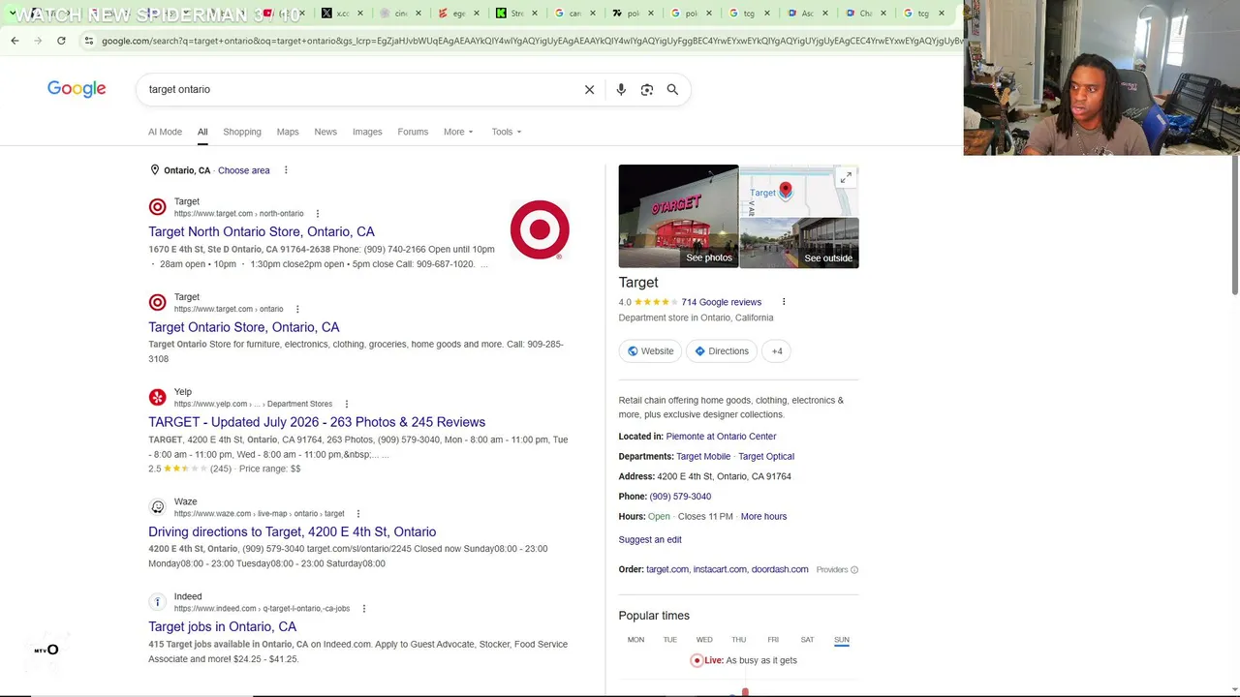The width and height of the screenshot is (1240, 697).
Task: Select SAT in Popular times
Action: (x=807, y=640)
